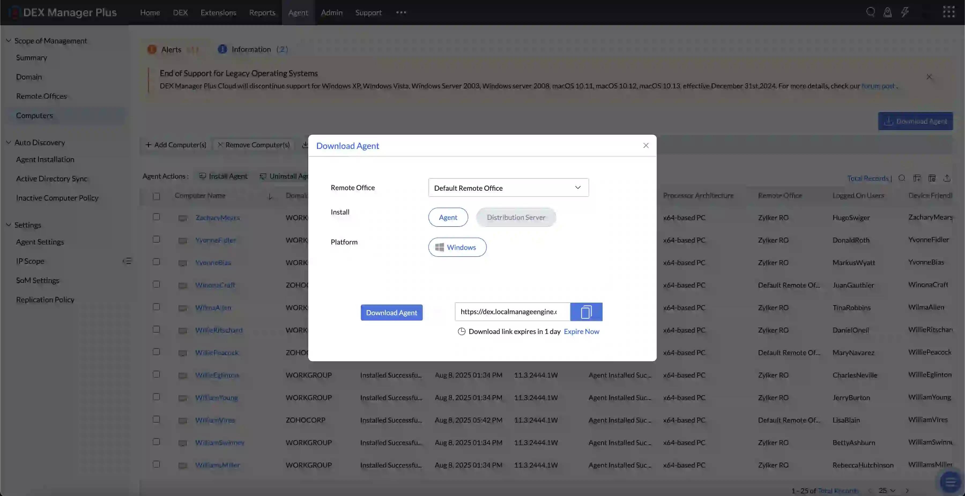Click the blue Download Agent button in the dialog

click(x=391, y=313)
